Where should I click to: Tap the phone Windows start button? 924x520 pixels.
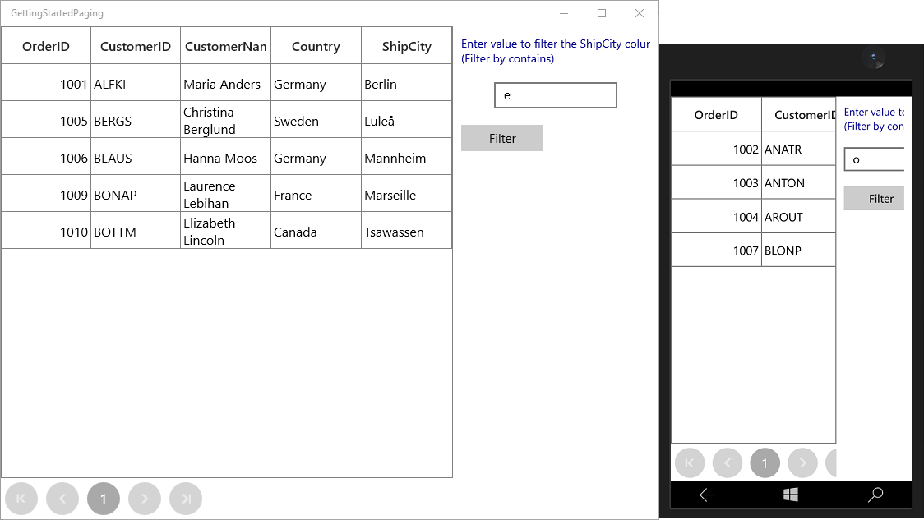[791, 495]
